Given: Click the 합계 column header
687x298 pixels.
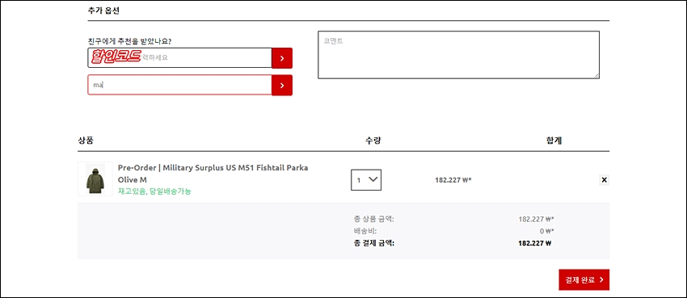Looking at the screenshot, I should (x=554, y=141).
